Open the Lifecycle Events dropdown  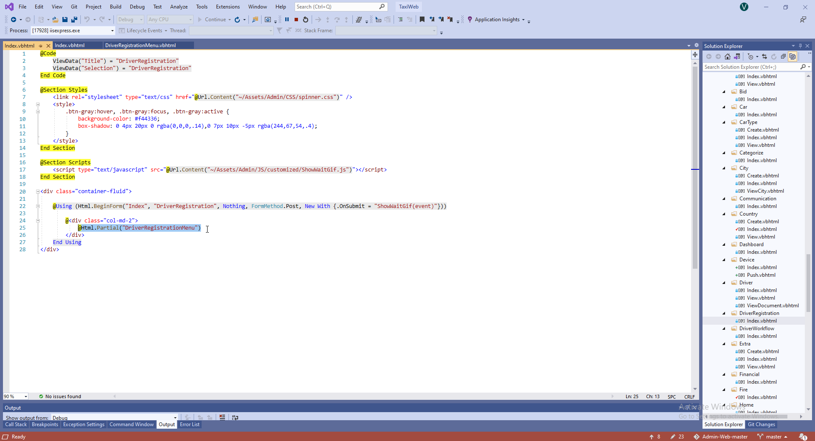(x=143, y=31)
